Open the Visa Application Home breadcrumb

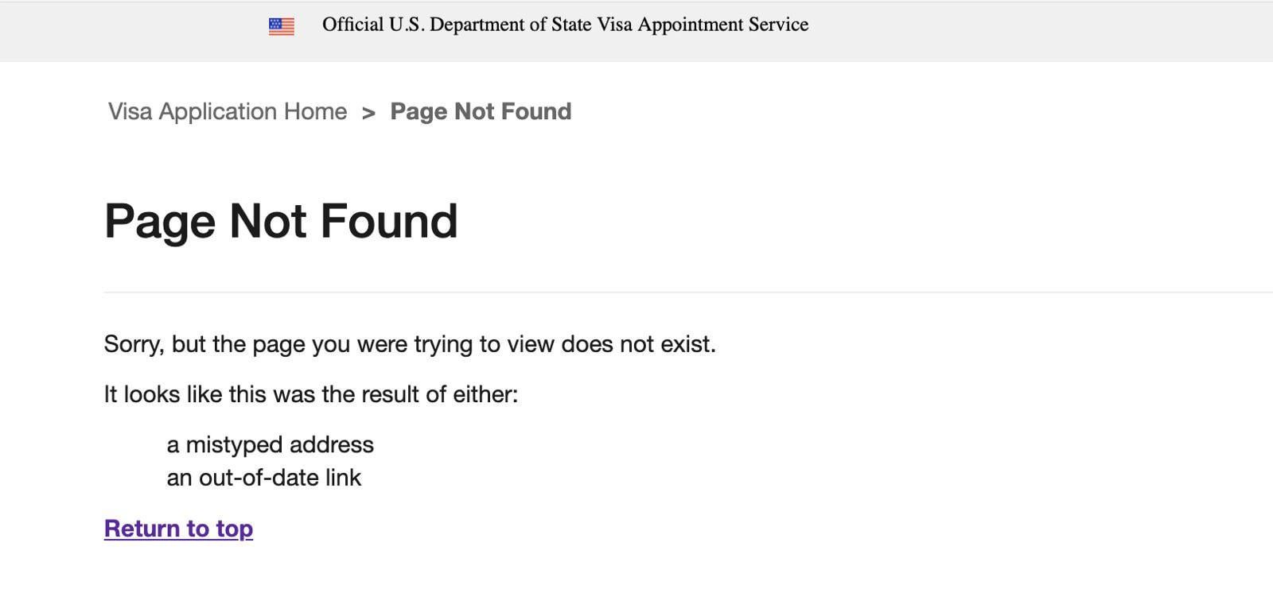[x=228, y=111]
